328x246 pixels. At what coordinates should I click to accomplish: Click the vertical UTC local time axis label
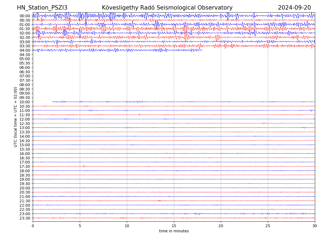point(16,117)
